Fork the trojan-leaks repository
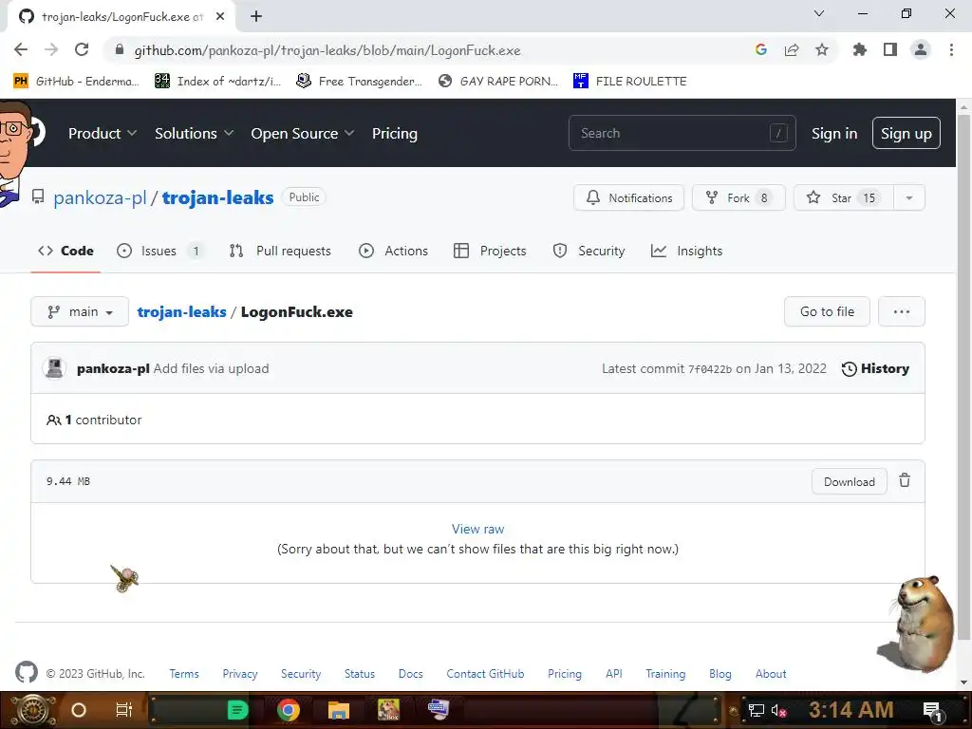Viewport: 972px width, 729px height. point(738,197)
